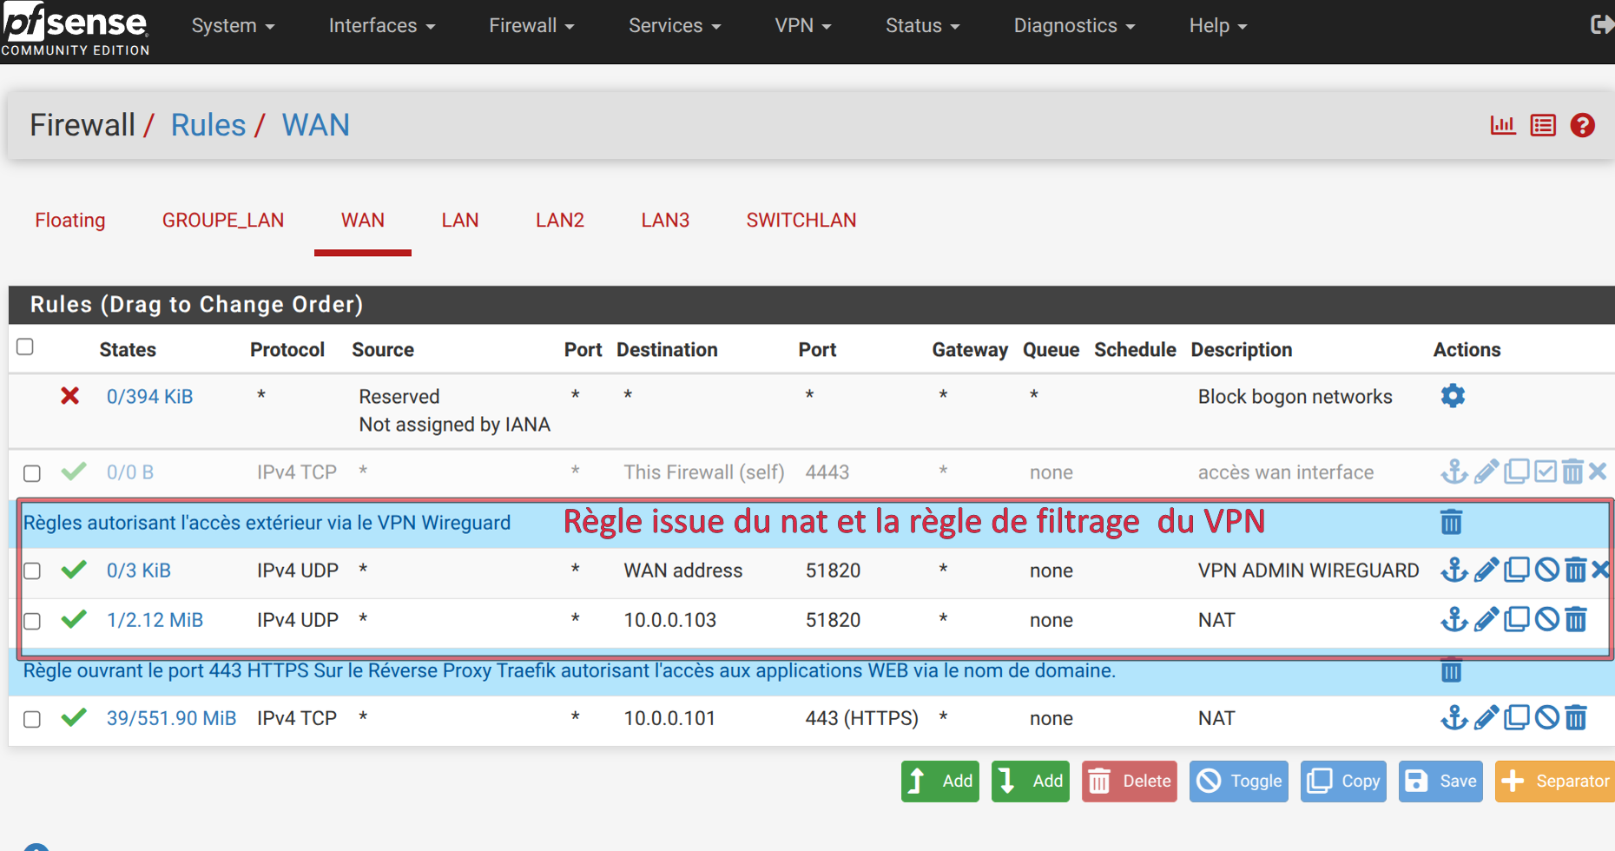Disable the 10.0.0.103 NAT rule

click(1546, 620)
